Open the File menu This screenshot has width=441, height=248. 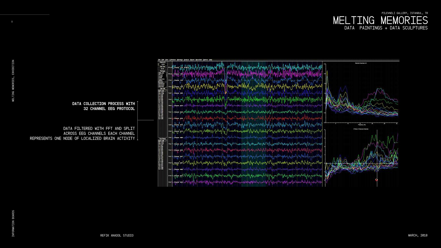coord(159,60)
